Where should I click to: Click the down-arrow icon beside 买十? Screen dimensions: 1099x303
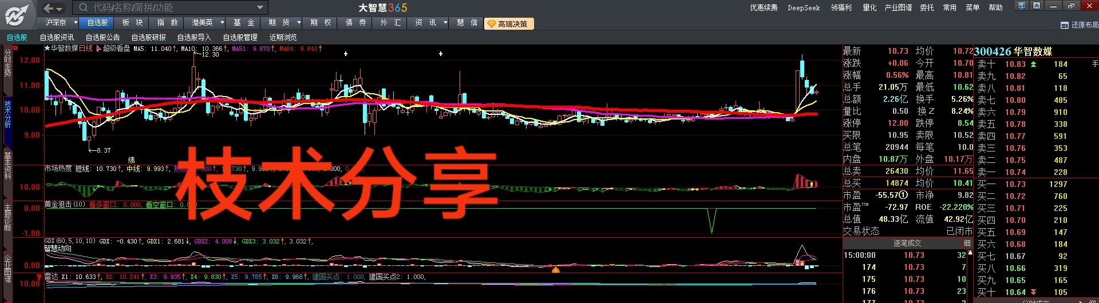pos(1033,292)
